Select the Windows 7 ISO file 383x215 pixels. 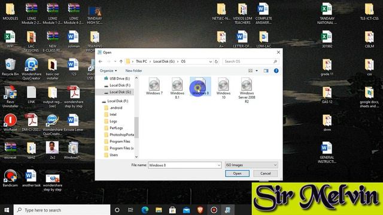click(x=154, y=86)
